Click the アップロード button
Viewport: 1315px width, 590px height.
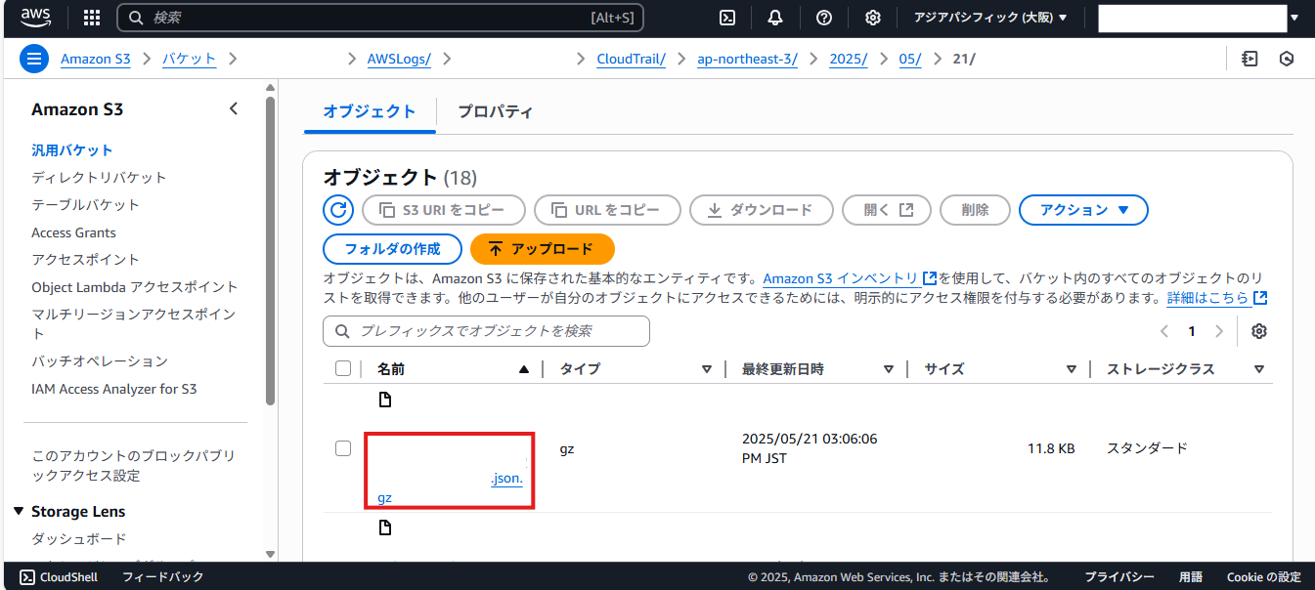click(x=543, y=249)
